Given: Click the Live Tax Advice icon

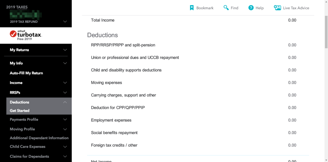Looking at the screenshot, I should (x=277, y=8).
